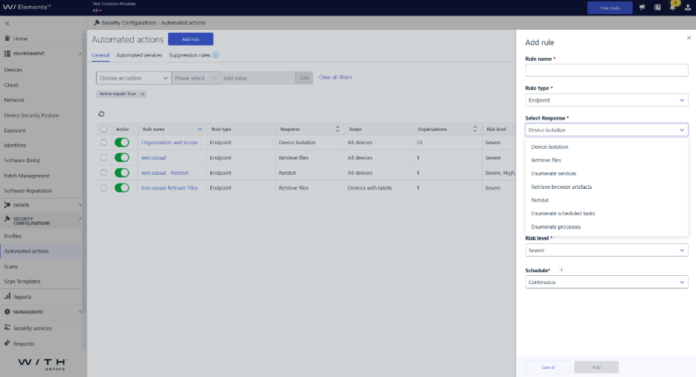Click the Home icon in sidebar
Screen dimensions: 696x377
(7, 38)
